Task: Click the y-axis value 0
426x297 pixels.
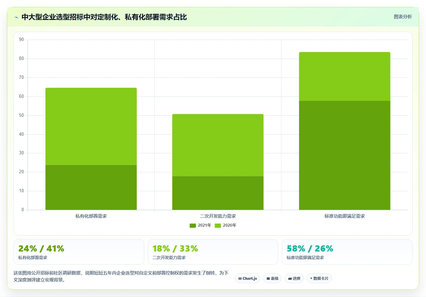Action: click(x=22, y=210)
